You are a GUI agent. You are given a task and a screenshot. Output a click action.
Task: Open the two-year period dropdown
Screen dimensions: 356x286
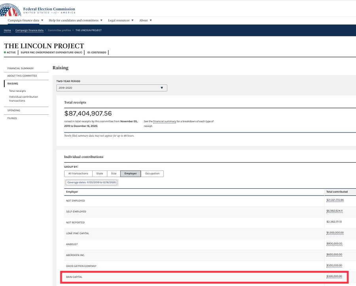[x=112, y=88]
